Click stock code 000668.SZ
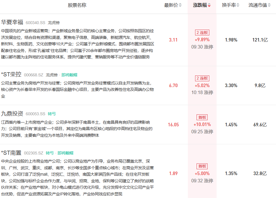Image resolution: width=276 pixels, height=198 pixels. click(34, 75)
